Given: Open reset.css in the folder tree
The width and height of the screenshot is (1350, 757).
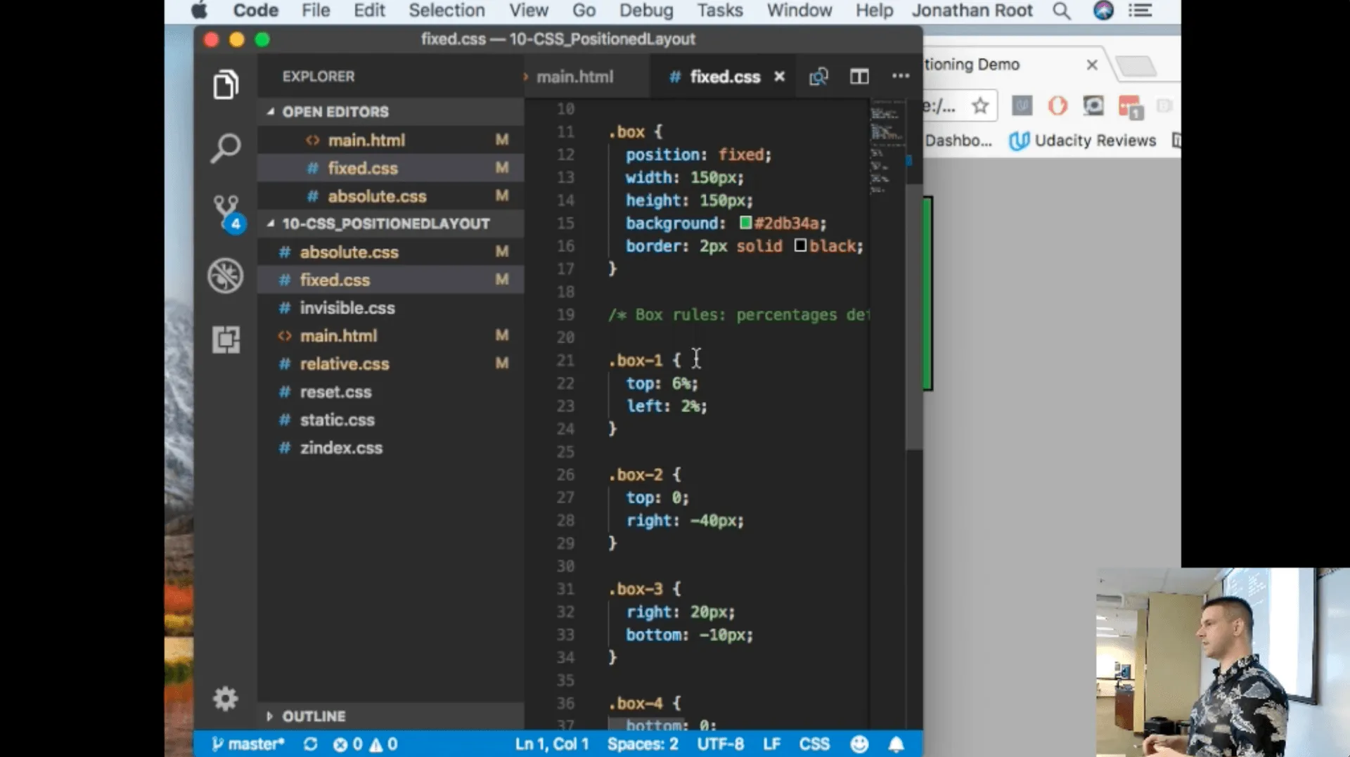Looking at the screenshot, I should 390,392.
